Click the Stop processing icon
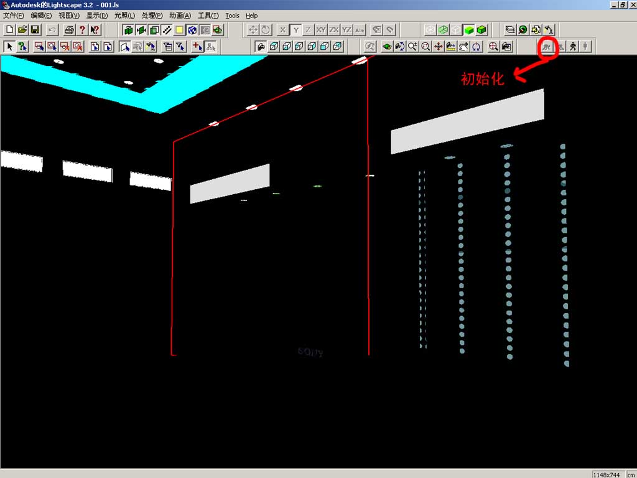The height and width of the screenshot is (478, 637). (x=585, y=46)
